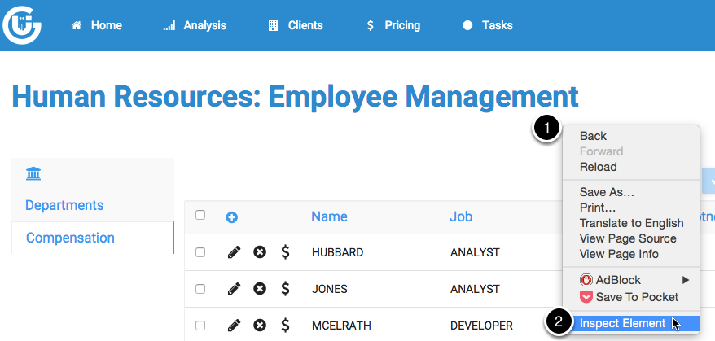Click the delete icon for JONES row
Image resolution: width=715 pixels, height=341 pixels.
[x=260, y=288]
